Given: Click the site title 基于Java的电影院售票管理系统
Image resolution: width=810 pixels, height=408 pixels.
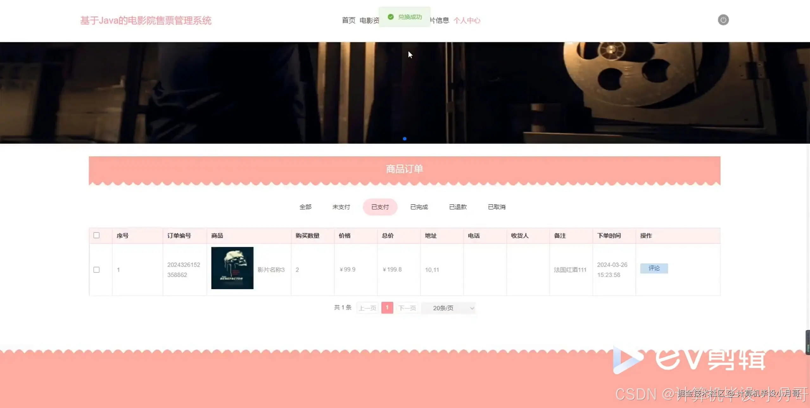Looking at the screenshot, I should pos(146,21).
